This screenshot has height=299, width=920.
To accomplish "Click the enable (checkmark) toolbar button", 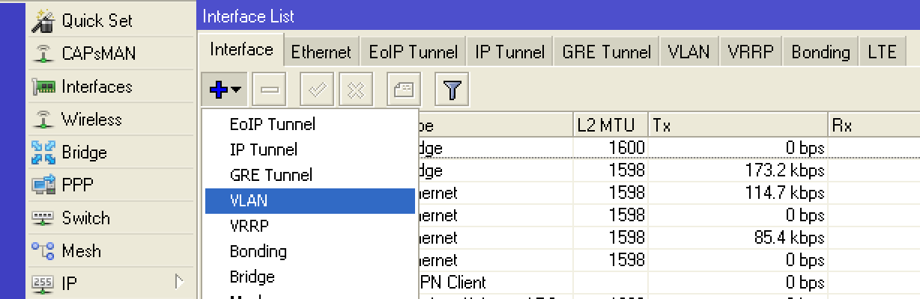I will click(x=317, y=90).
